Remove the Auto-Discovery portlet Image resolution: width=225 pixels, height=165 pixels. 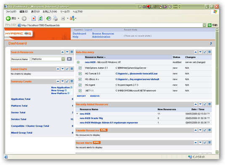pyautogui.click(x=209, y=52)
